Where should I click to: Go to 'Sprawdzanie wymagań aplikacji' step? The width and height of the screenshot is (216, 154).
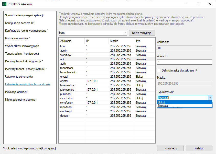(x=24, y=15)
